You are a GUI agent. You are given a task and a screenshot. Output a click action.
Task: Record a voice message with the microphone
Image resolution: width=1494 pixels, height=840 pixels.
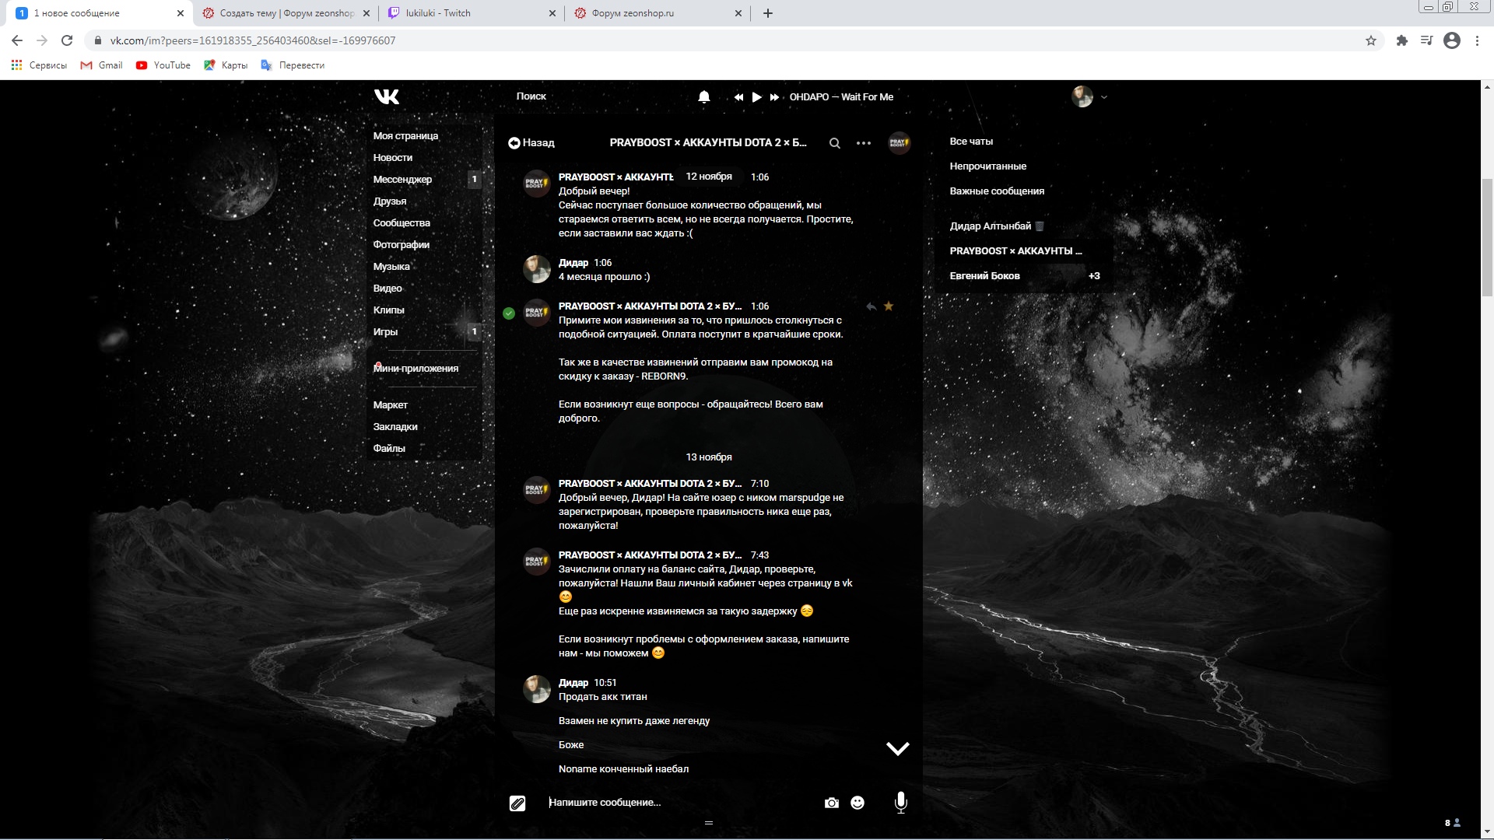coord(900,802)
